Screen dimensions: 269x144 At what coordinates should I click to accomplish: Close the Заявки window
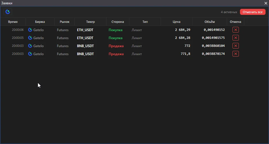pyautogui.click(x=266, y=3)
